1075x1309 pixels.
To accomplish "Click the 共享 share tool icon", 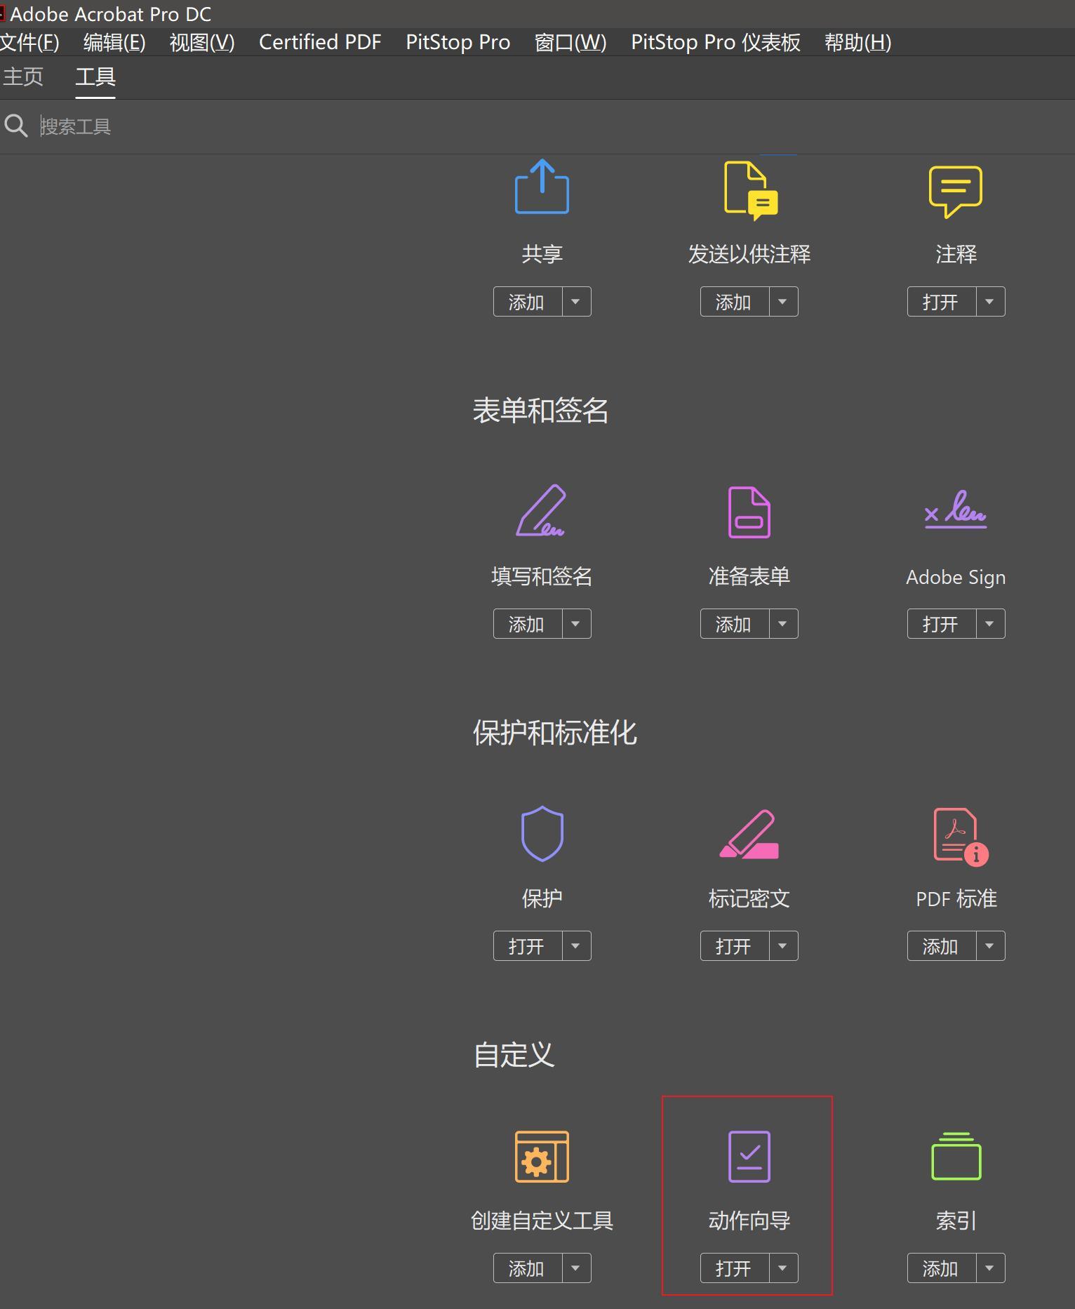I will tap(542, 187).
